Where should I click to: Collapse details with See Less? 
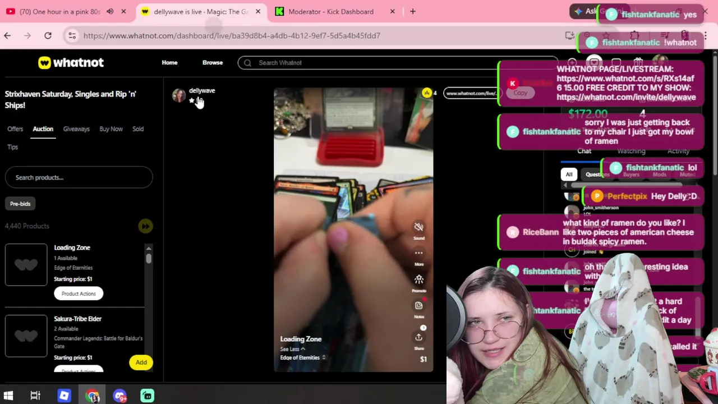coord(292,349)
